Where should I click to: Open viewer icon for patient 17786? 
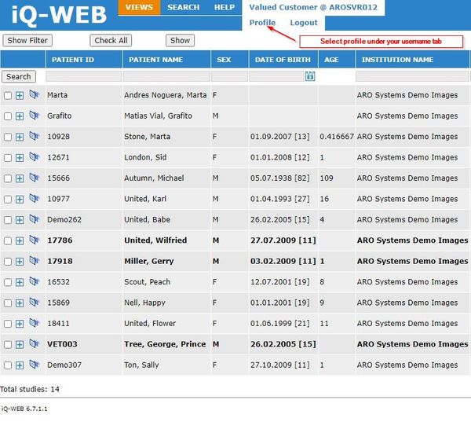pyautogui.click(x=35, y=240)
